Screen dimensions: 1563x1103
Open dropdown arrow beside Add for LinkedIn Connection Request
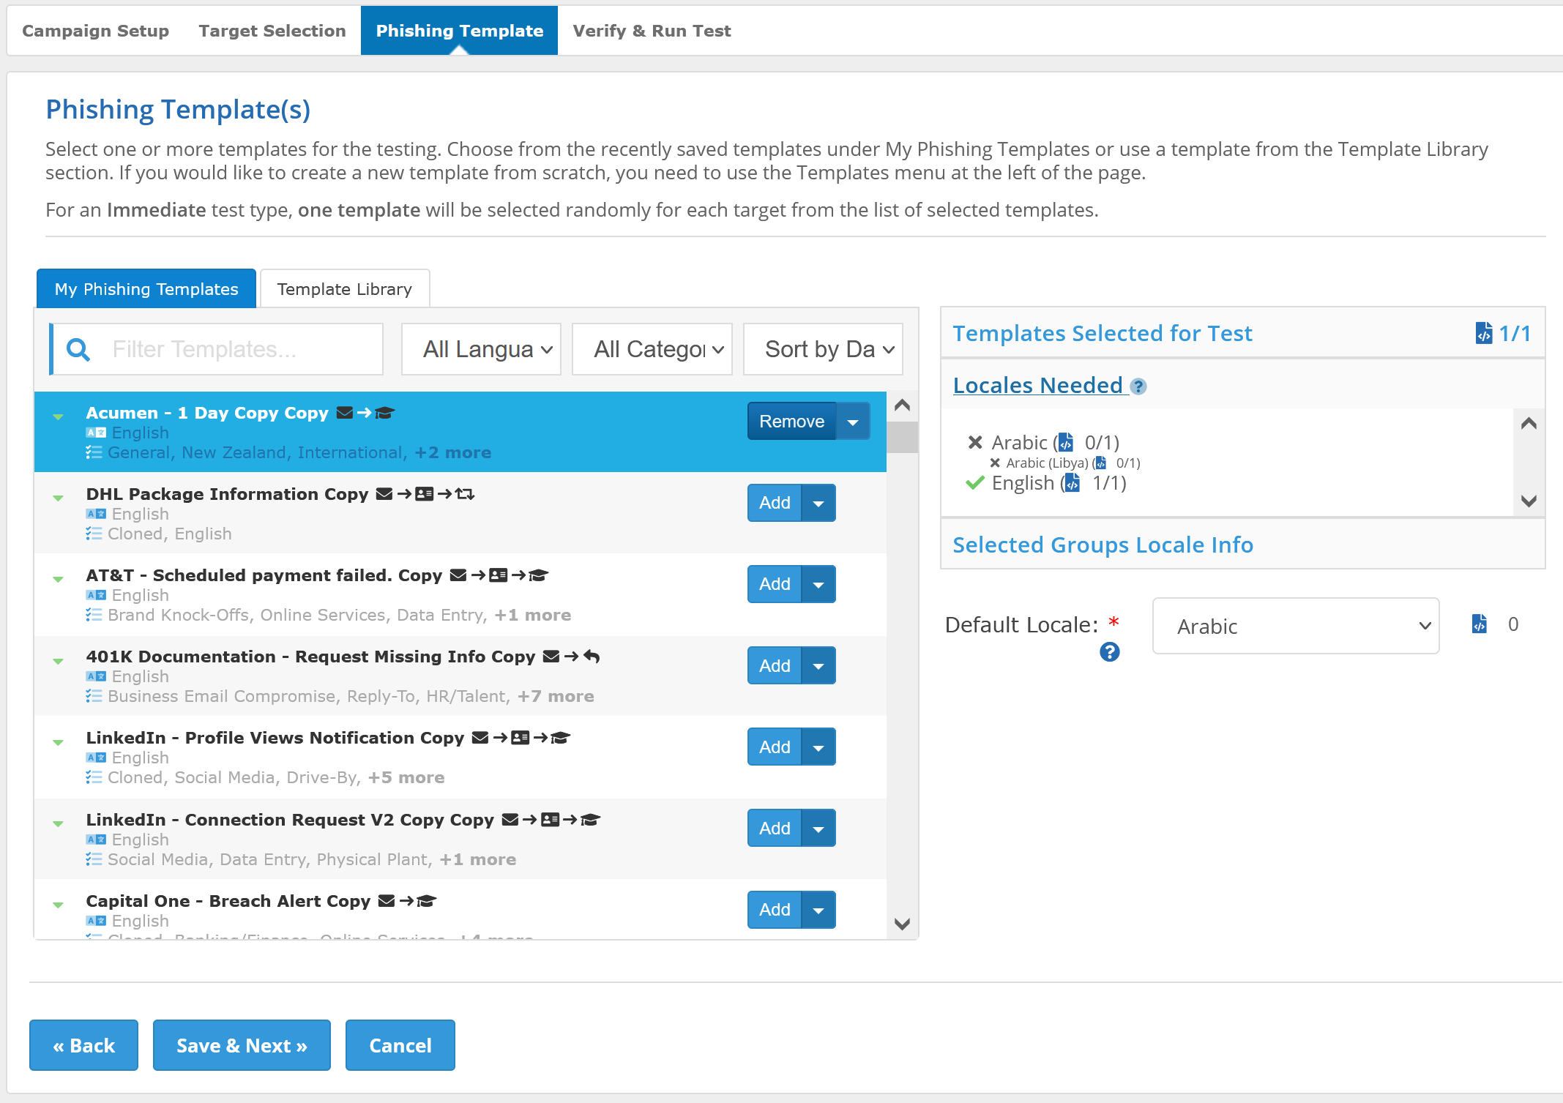818,829
